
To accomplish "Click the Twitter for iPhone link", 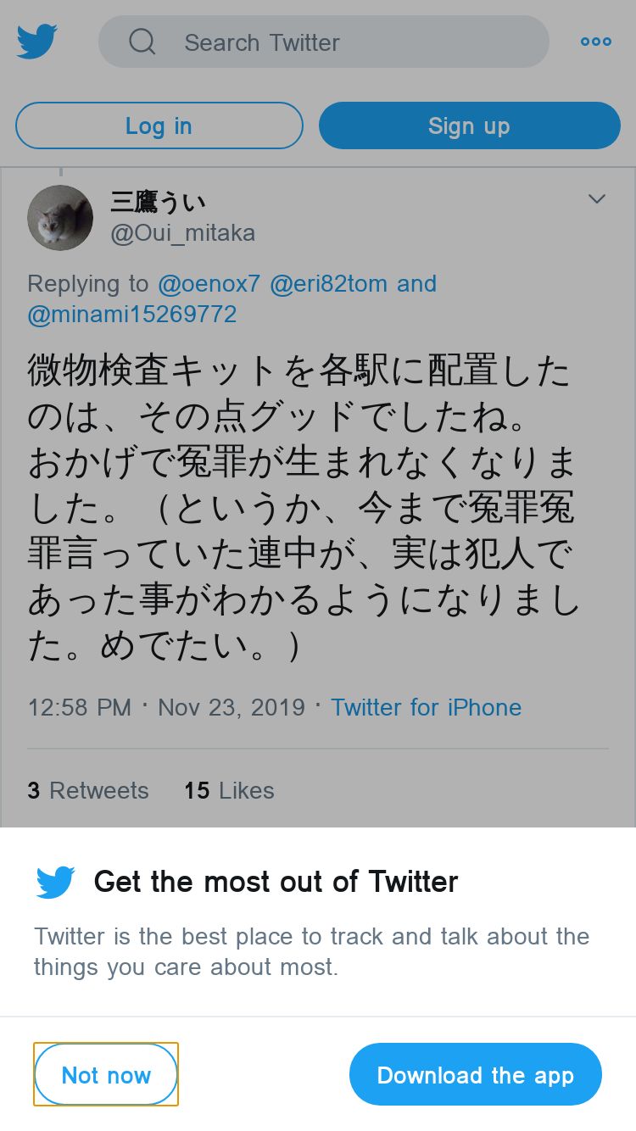I will pos(426,708).
